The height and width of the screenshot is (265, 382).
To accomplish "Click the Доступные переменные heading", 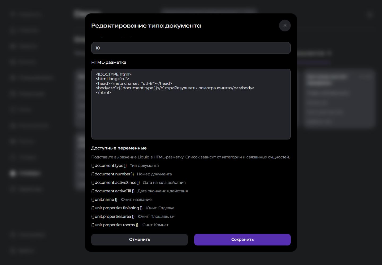I will pos(119,148).
